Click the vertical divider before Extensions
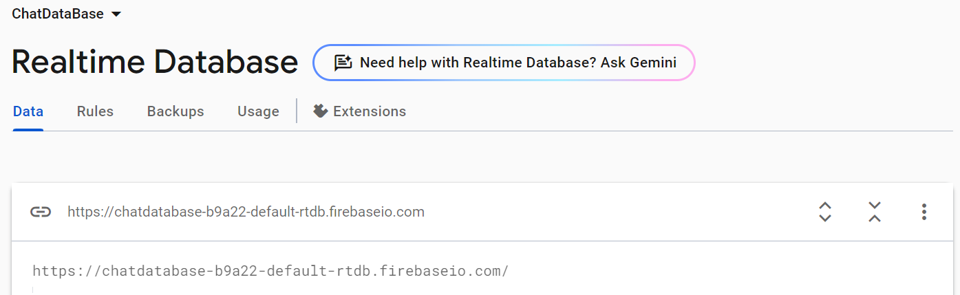The width and height of the screenshot is (960, 295). pos(297,111)
